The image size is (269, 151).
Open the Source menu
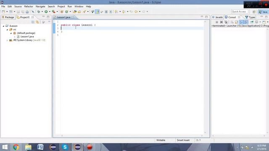18,7
